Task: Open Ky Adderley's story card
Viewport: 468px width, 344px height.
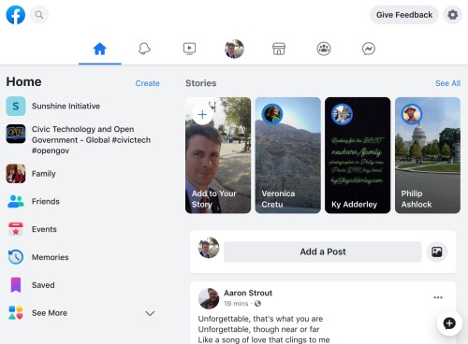Action: tap(358, 155)
